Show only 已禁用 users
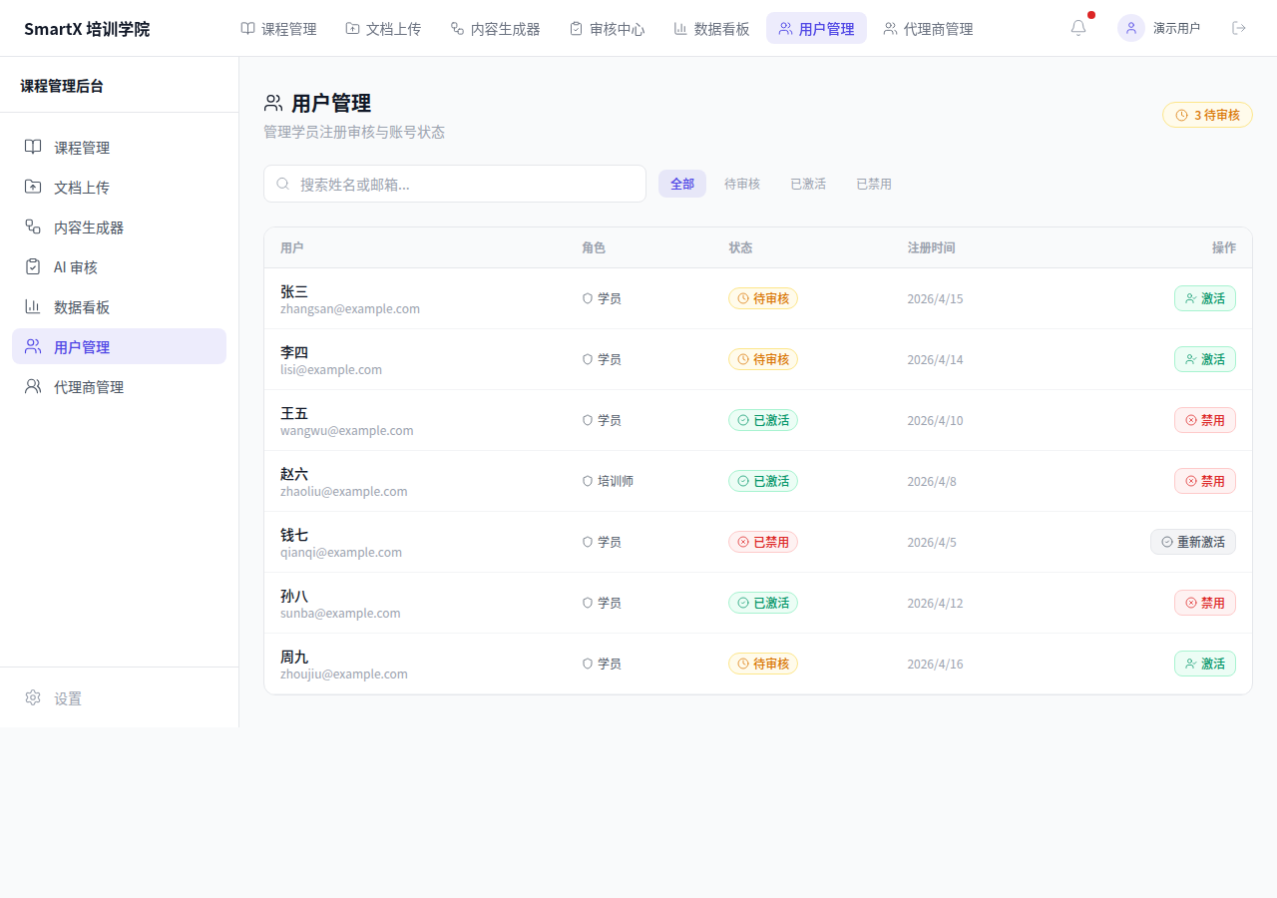1277x898 pixels. 873,184
